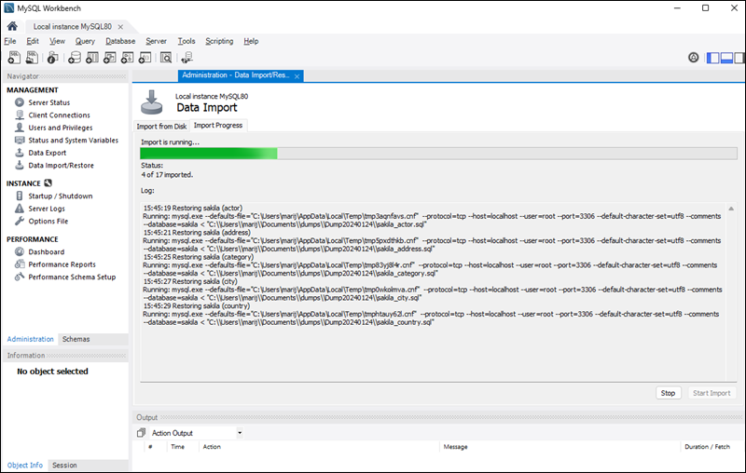Click the copy icon next to Action Output
Viewport: 746px width, 473px height.
pyautogui.click(x=142, y=433)
